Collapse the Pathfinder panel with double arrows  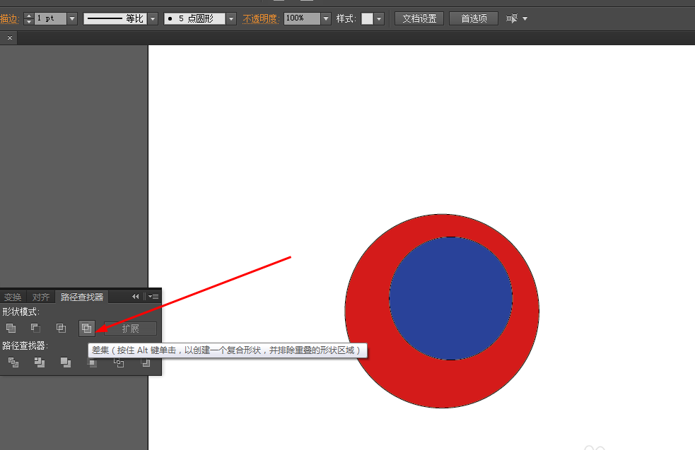tap(135, 296)
